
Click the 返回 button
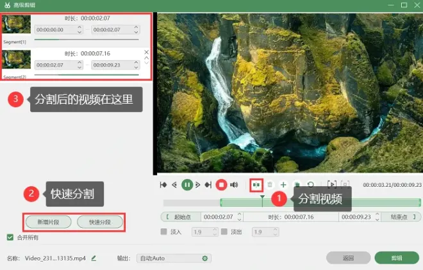(348, 258)
